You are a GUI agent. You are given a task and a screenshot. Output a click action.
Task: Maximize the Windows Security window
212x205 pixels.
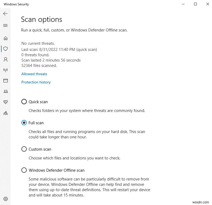coord(195,4)
